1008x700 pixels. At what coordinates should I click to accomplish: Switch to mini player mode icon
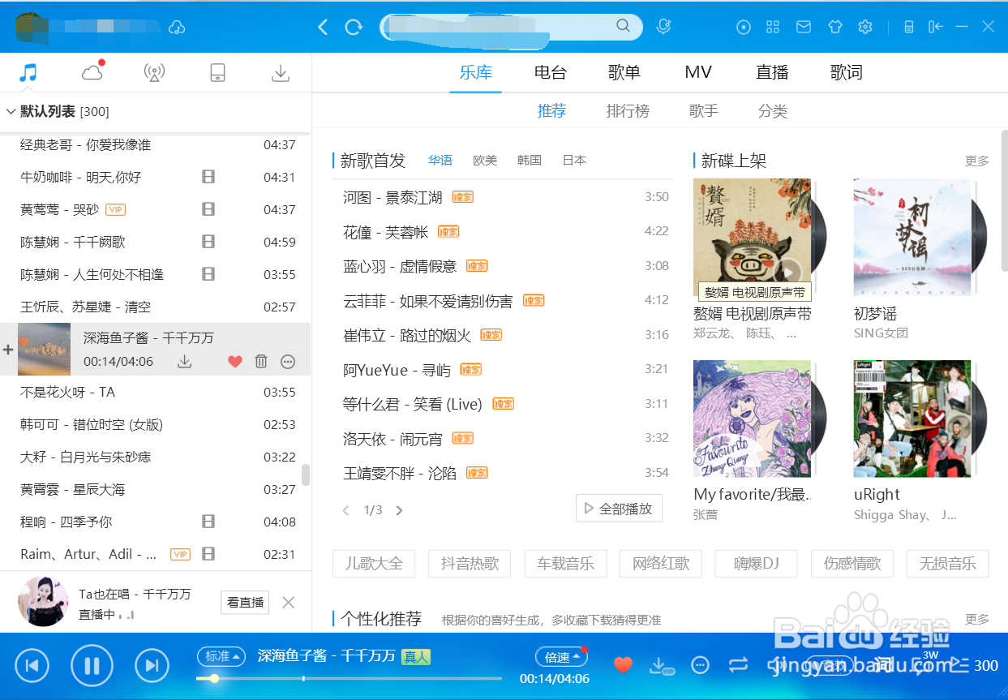[909, 28]
